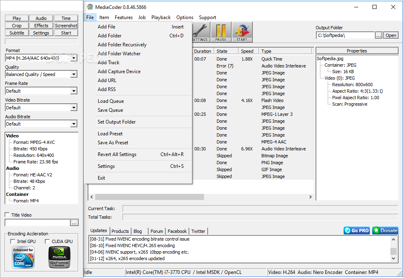This screenshot has height=278, width=403.
Task: Click the Donate button
Action: pos(385,230)
